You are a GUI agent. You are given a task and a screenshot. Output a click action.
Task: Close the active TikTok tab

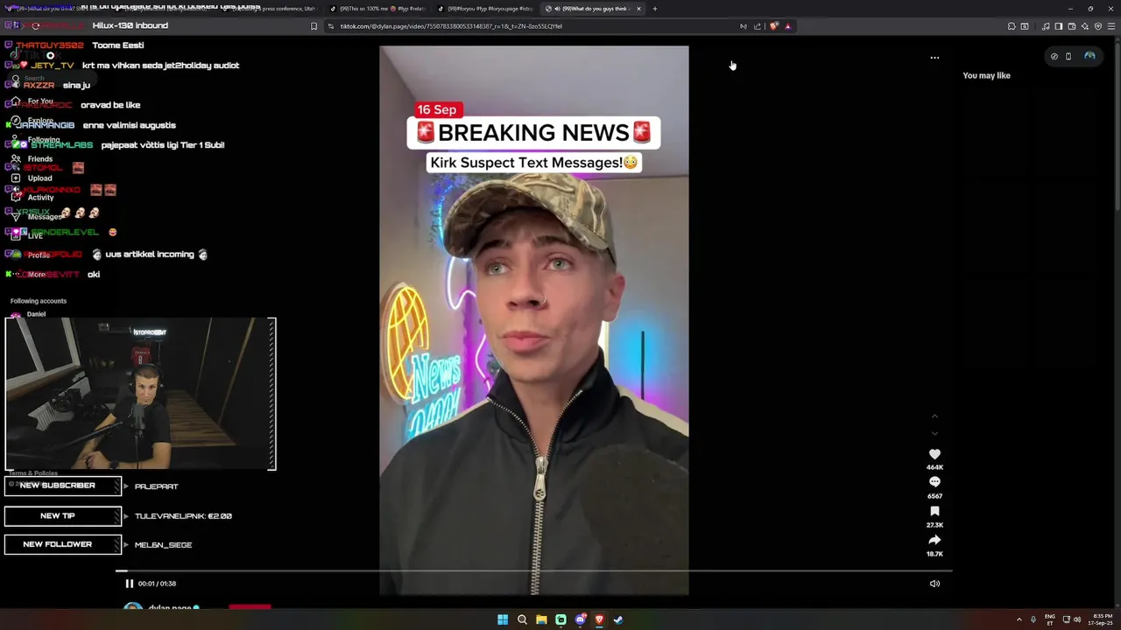638,9
